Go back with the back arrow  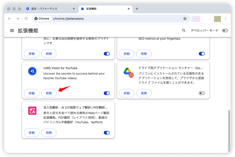pyautogui.click(x=9, y=18)
